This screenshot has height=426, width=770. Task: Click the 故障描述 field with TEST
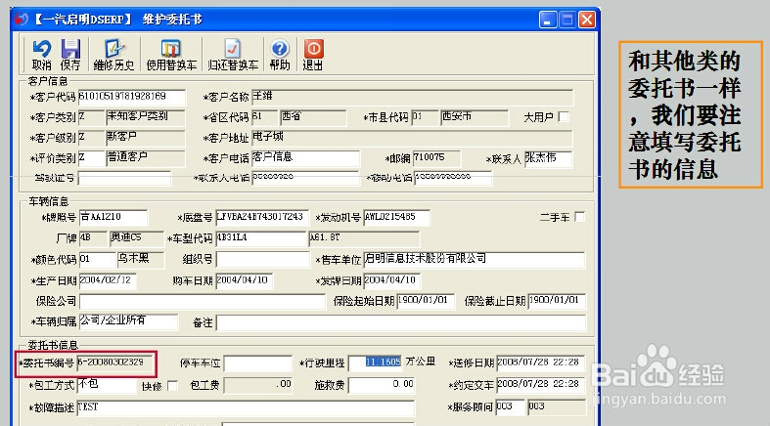pos(246,407)
